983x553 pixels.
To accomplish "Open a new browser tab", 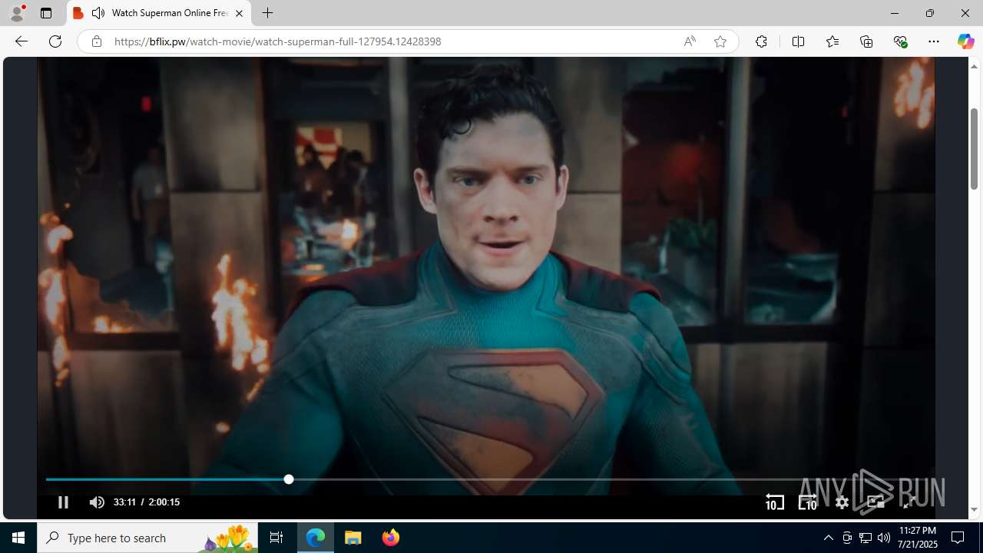I will click(267, 13).
